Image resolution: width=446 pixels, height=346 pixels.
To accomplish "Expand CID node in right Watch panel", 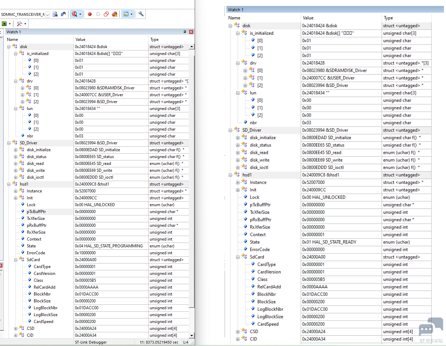I will coord(238,339).
